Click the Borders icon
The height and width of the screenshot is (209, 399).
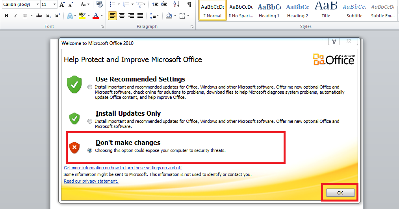tap(182, 16)
